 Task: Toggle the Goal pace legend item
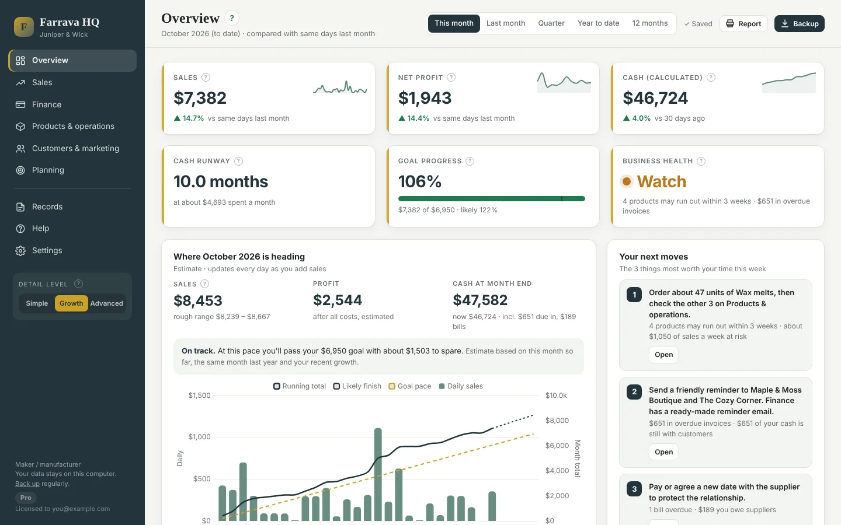pos(410,386)
